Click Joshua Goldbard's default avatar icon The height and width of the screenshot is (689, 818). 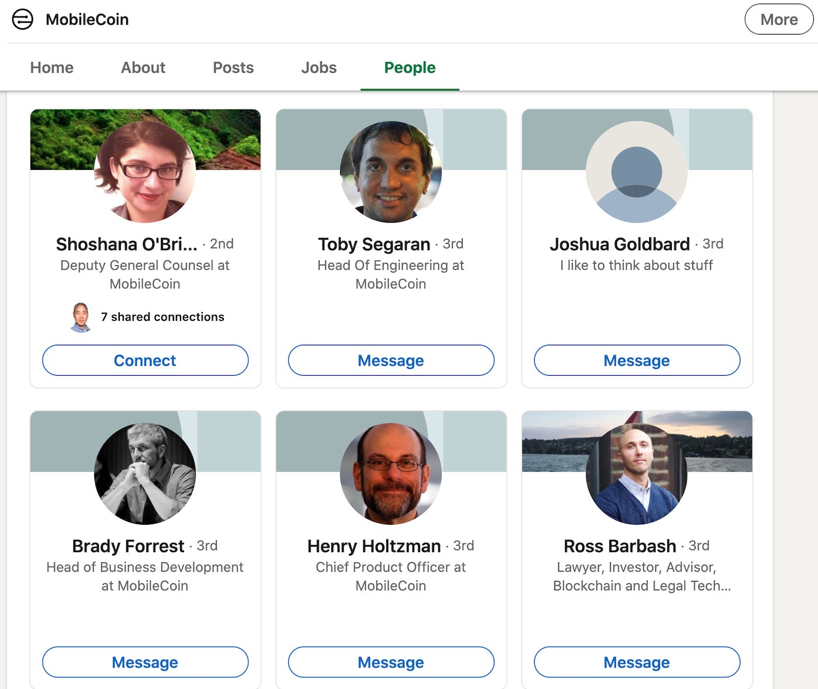[636, 172]
